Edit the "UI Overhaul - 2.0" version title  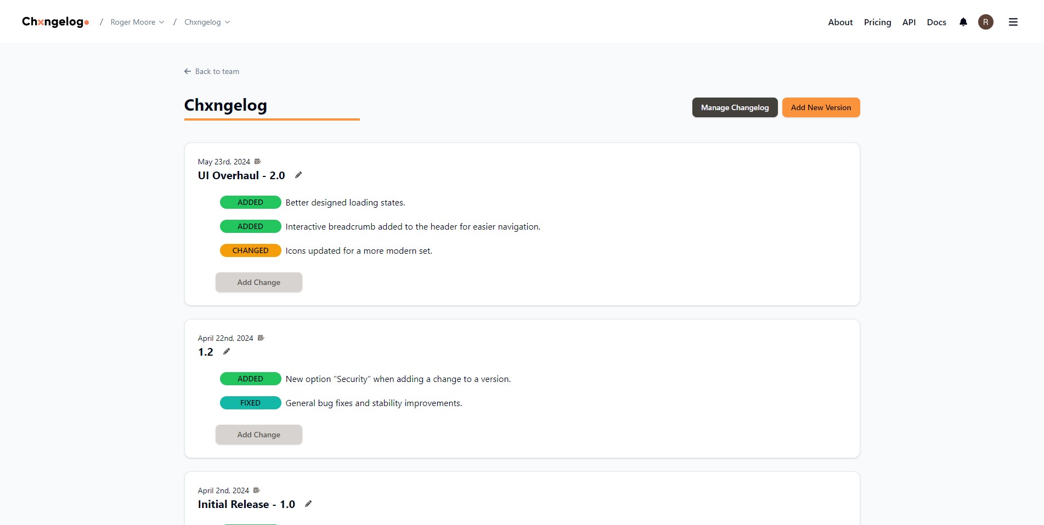(298, 175)
